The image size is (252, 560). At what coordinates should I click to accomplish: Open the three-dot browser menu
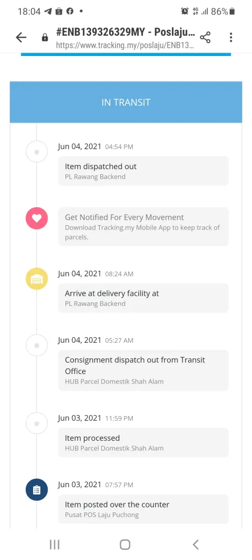(x=231, y=37)
